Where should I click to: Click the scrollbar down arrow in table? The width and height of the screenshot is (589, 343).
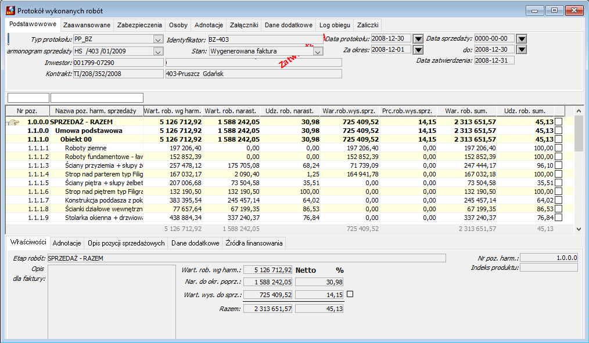tap(579, 229)
